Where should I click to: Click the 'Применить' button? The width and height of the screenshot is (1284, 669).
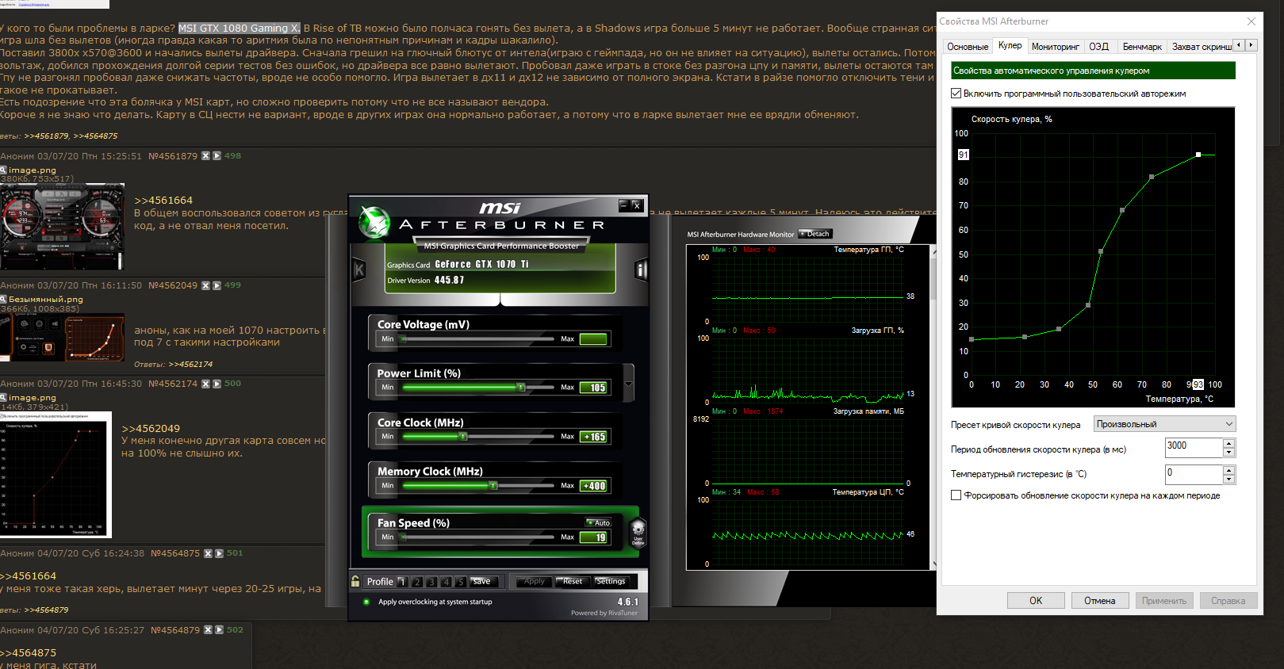[x=1164, y=601]
